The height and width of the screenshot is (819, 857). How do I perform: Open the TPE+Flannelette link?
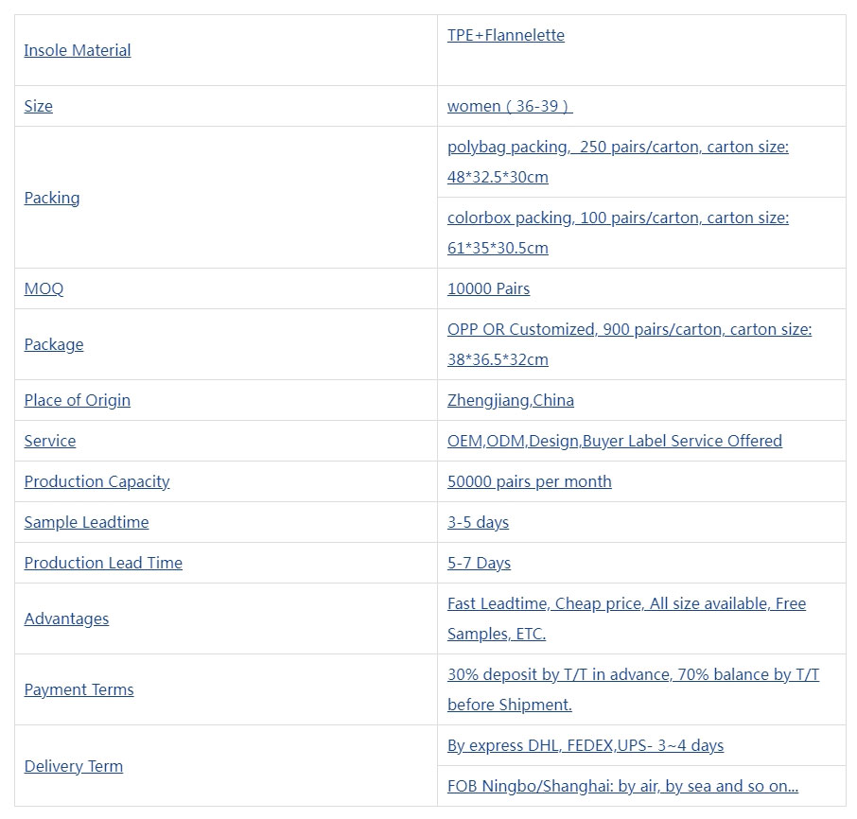click(x=505, y=35)
